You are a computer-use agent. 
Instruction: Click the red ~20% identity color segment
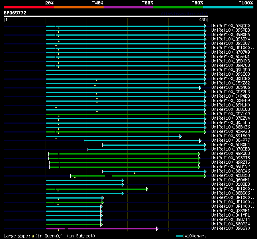29,7
